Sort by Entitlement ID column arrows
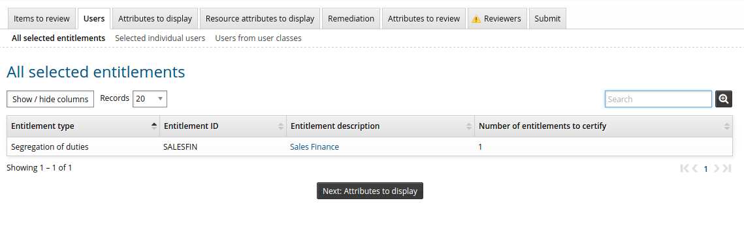This screenshot has height=235, width=744. coord(280,126)
